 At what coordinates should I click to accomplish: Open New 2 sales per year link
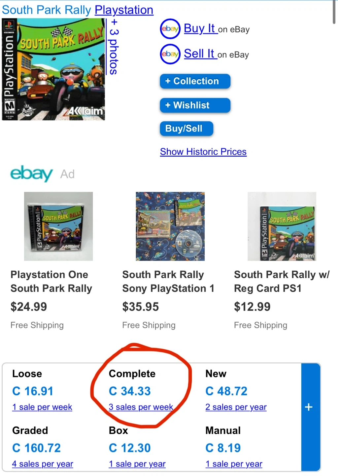(236, 407)
